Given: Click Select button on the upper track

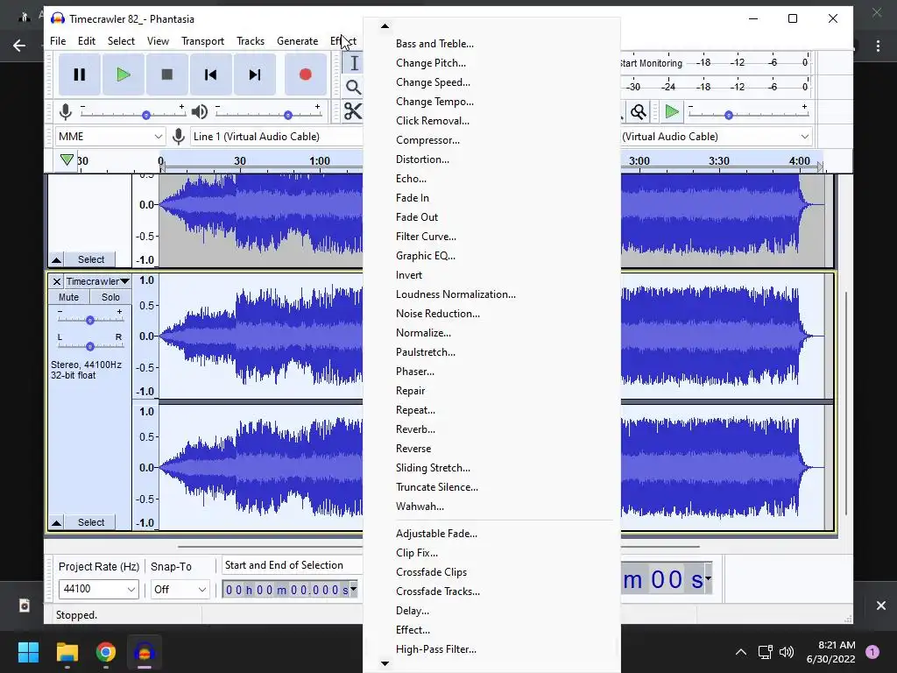Looking at the screenshot, I should tap(91, 259).
